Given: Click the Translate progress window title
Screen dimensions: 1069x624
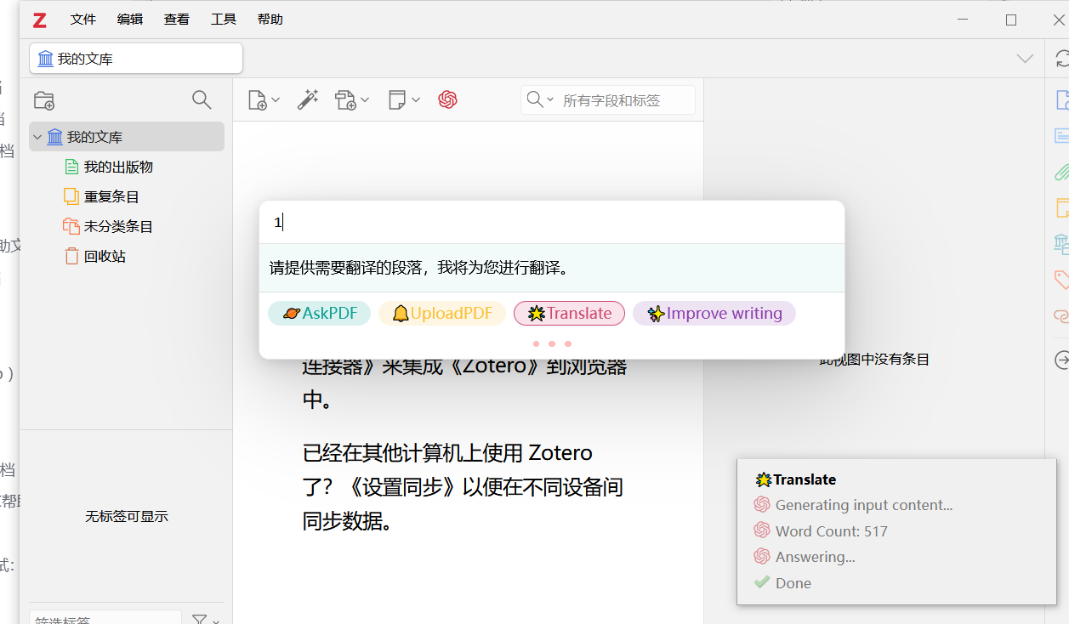Looking at the screenshot, I should [805, 479].
